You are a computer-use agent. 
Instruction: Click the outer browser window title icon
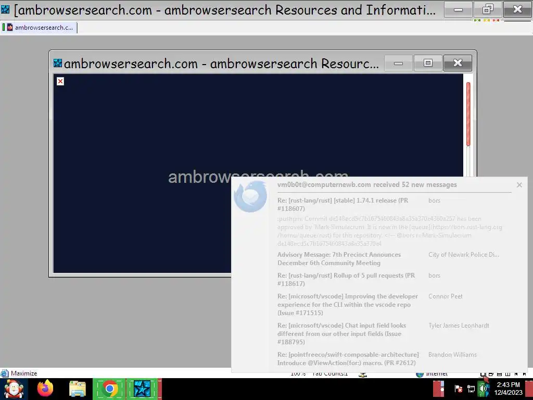coord(5,9)
